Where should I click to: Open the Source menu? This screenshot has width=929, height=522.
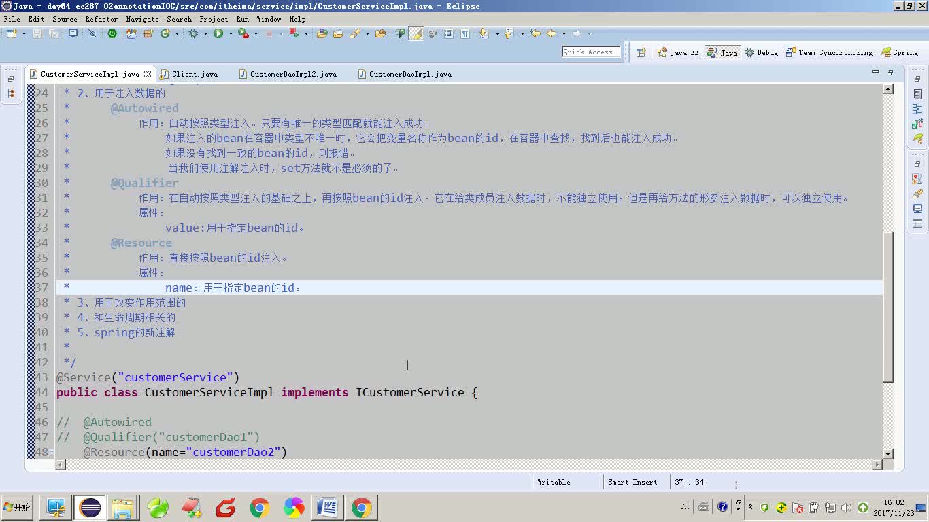pyautogui.click(x=65, y=19)
